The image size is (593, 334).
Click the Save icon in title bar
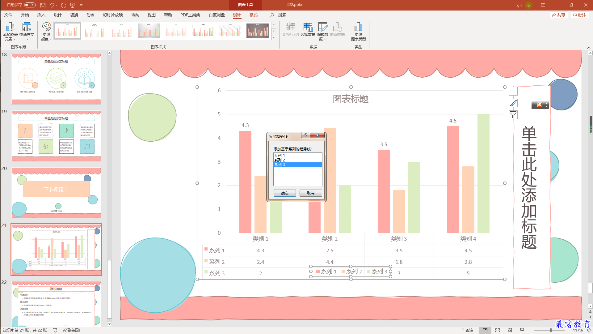coord(43,5)
